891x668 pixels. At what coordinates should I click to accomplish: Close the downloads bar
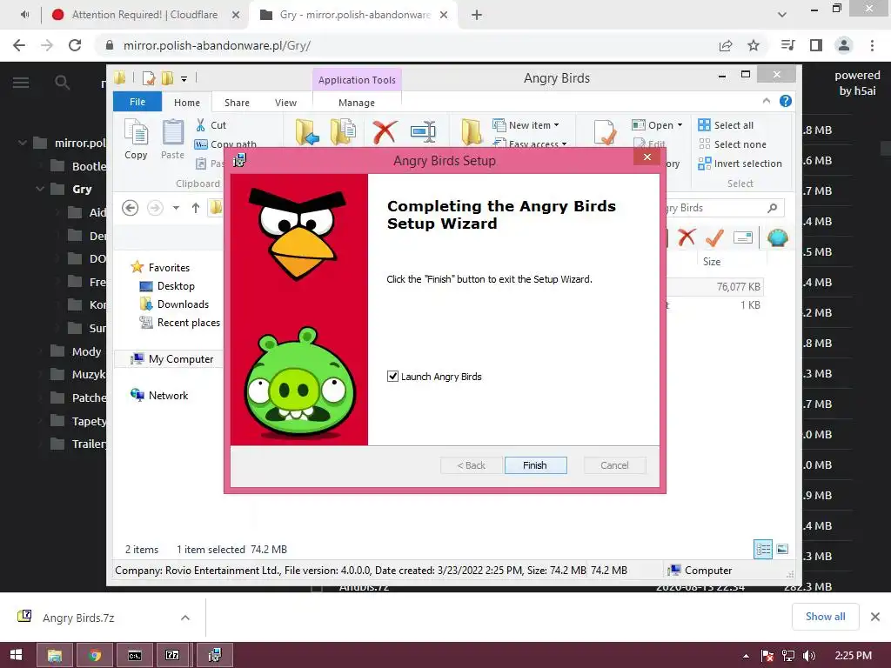click(875, 617)
